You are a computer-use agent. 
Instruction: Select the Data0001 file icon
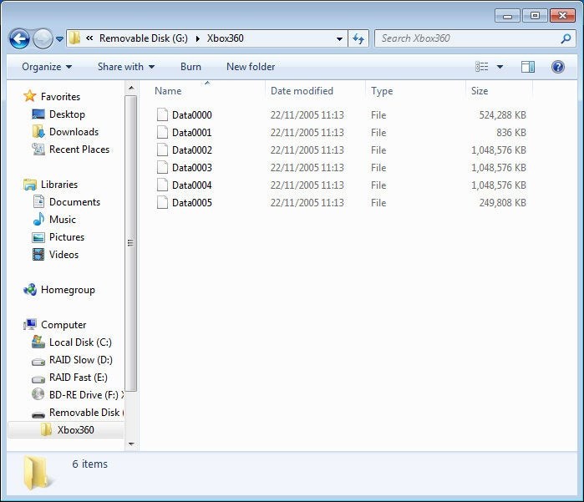click(x=162, y=133)
